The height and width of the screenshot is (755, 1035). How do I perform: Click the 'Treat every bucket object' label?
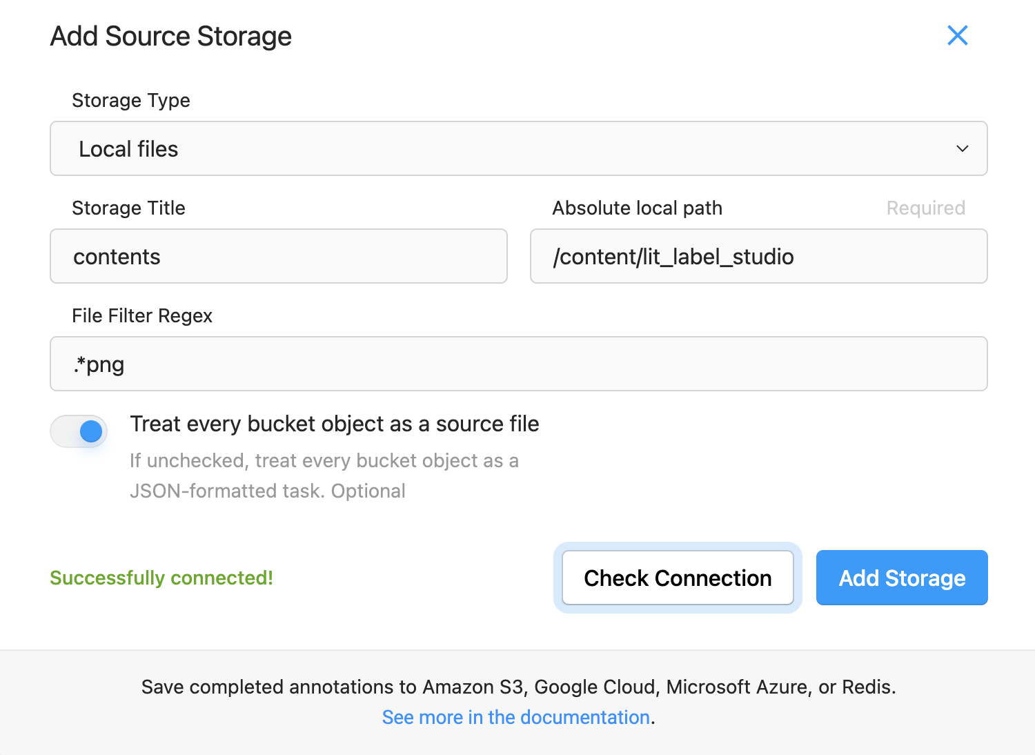(x=334, y=424)
